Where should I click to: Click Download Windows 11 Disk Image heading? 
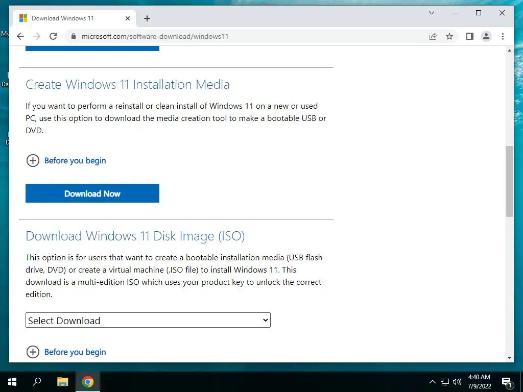(x=135, y=236)
